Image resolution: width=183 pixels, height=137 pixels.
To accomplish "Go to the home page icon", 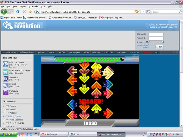I will pyautogui.click(x=31, y=12).
